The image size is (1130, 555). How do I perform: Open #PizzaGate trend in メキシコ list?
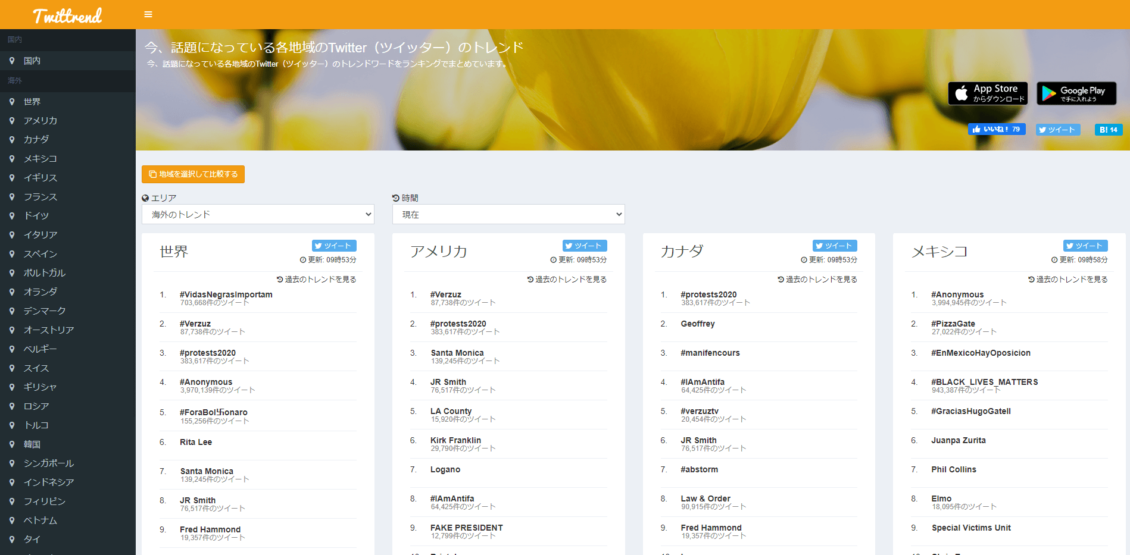(953, 324)
